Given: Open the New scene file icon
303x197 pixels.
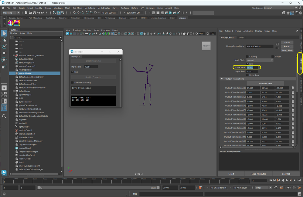Looking at the screenshot, I should point(26,13).
